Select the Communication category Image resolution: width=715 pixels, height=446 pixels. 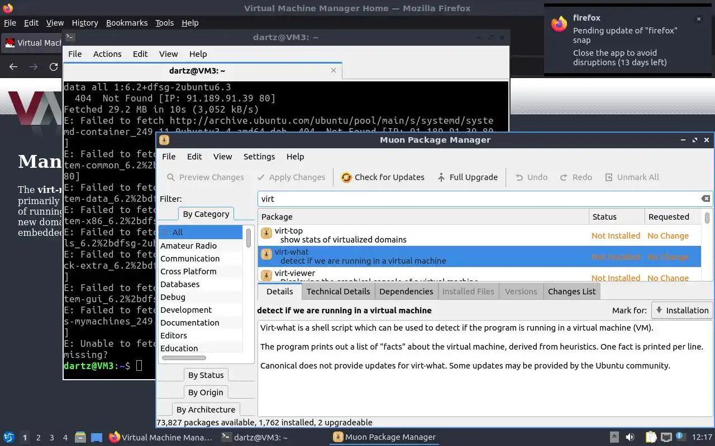(x=201, y=259)
